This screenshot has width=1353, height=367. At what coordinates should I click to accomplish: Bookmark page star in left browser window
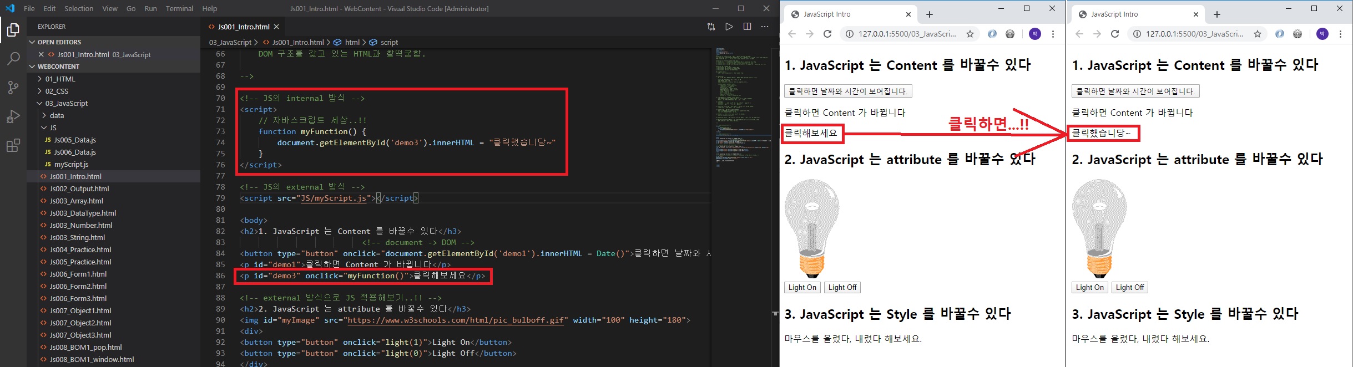point(970,34)
